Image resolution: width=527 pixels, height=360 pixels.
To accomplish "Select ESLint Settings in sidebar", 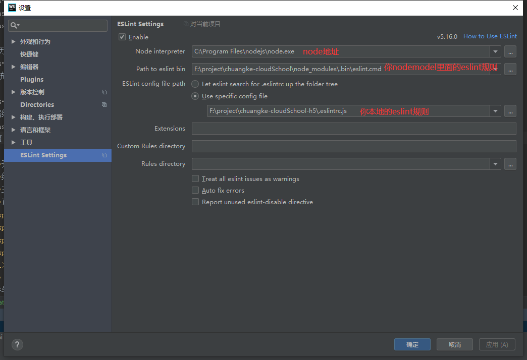I will click(x=58, y=155).
